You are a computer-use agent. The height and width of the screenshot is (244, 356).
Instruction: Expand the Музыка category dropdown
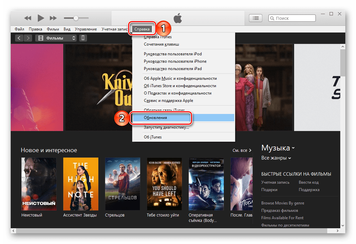[278, 148]
